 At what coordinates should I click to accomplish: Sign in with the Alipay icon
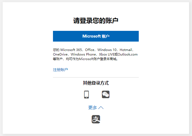(96, 119)
